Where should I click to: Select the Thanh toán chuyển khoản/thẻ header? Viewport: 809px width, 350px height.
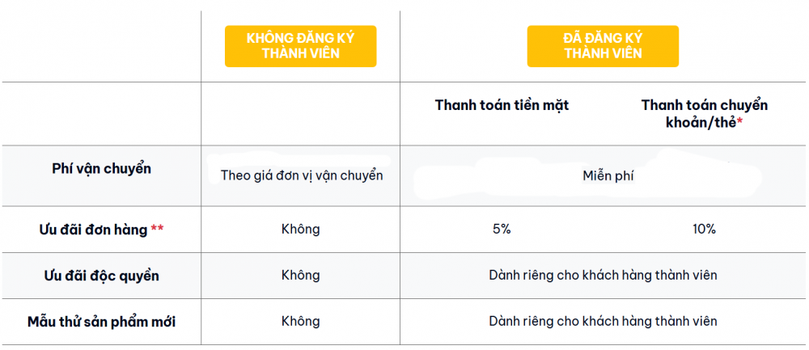705,113
